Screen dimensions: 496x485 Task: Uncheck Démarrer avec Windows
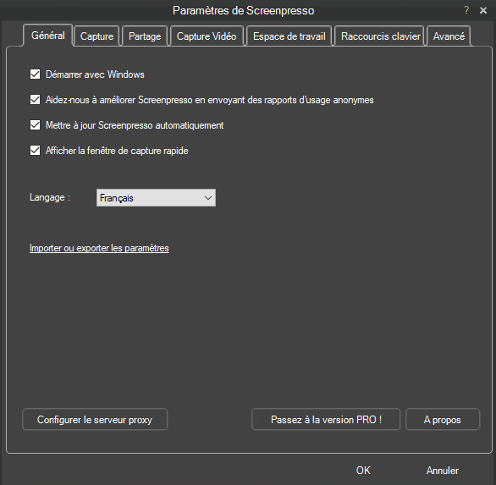tap(35, 74)
